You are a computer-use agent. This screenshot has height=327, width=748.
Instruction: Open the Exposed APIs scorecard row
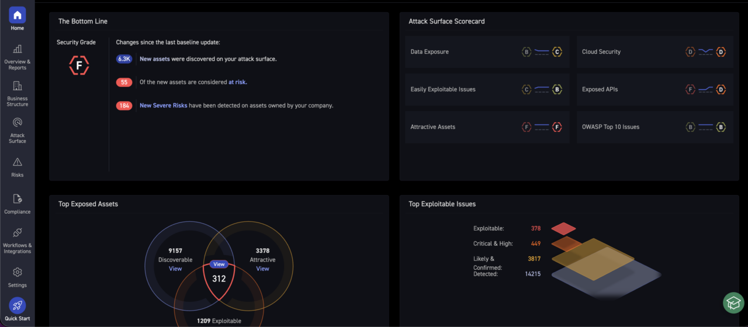(654, 89)
